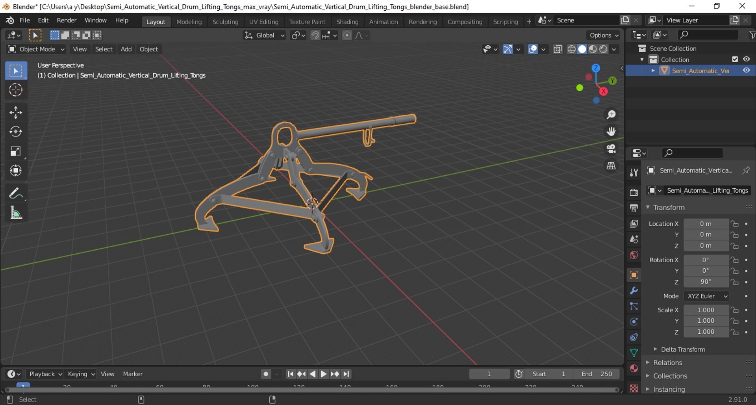
Task: Select the Transform tool
Action: [16, 171]
